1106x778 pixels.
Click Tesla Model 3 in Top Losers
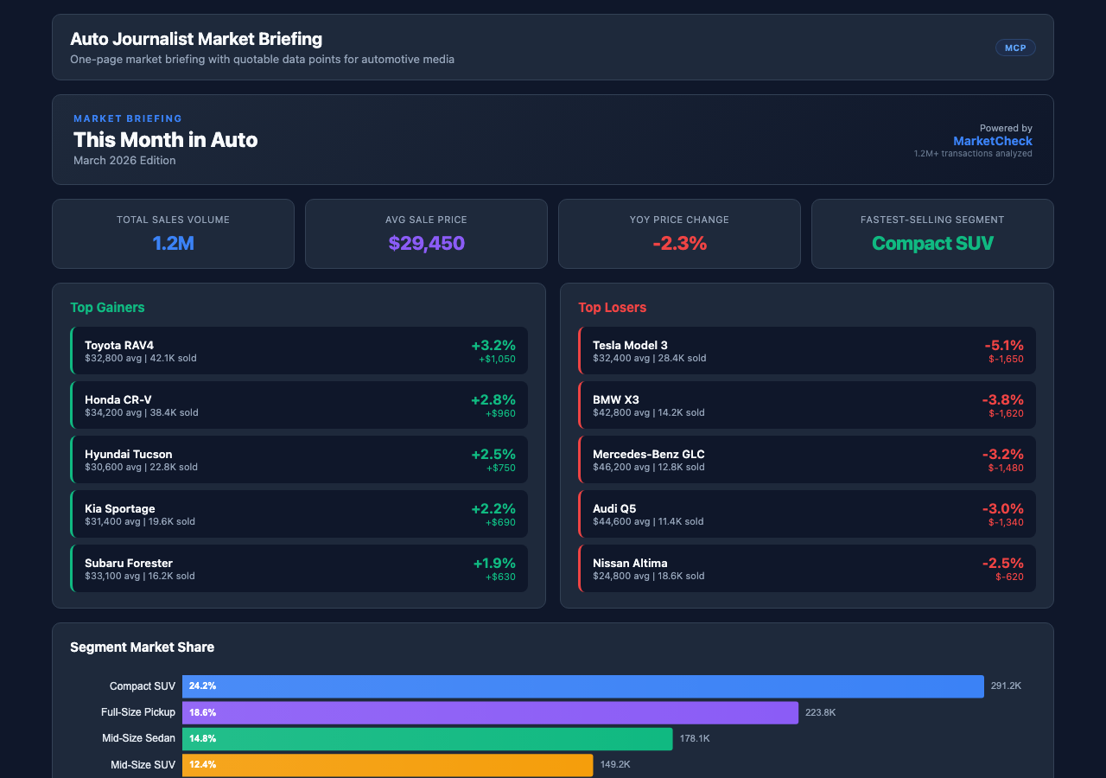coord(806,350)
